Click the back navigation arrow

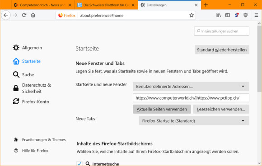pyautogui.click(x=6, y=15)
